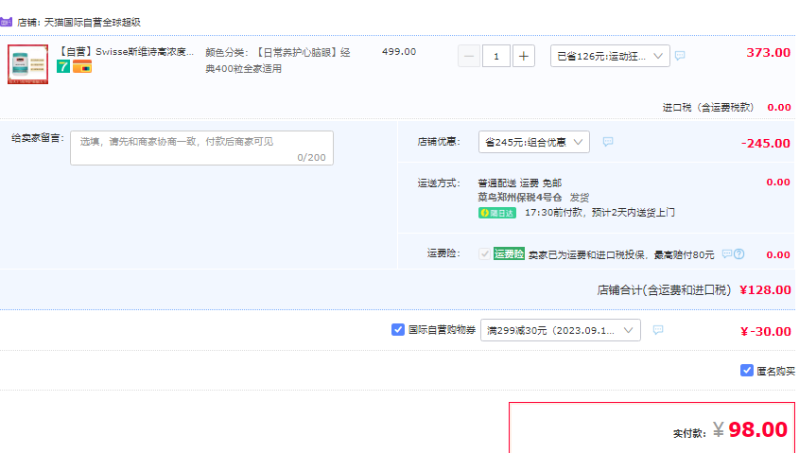The width and height of the screenshot is (799, 453).
Task: Click the 隔日达 next-day delivery badge
Action: pyautogui.click(x=496, y=213)
